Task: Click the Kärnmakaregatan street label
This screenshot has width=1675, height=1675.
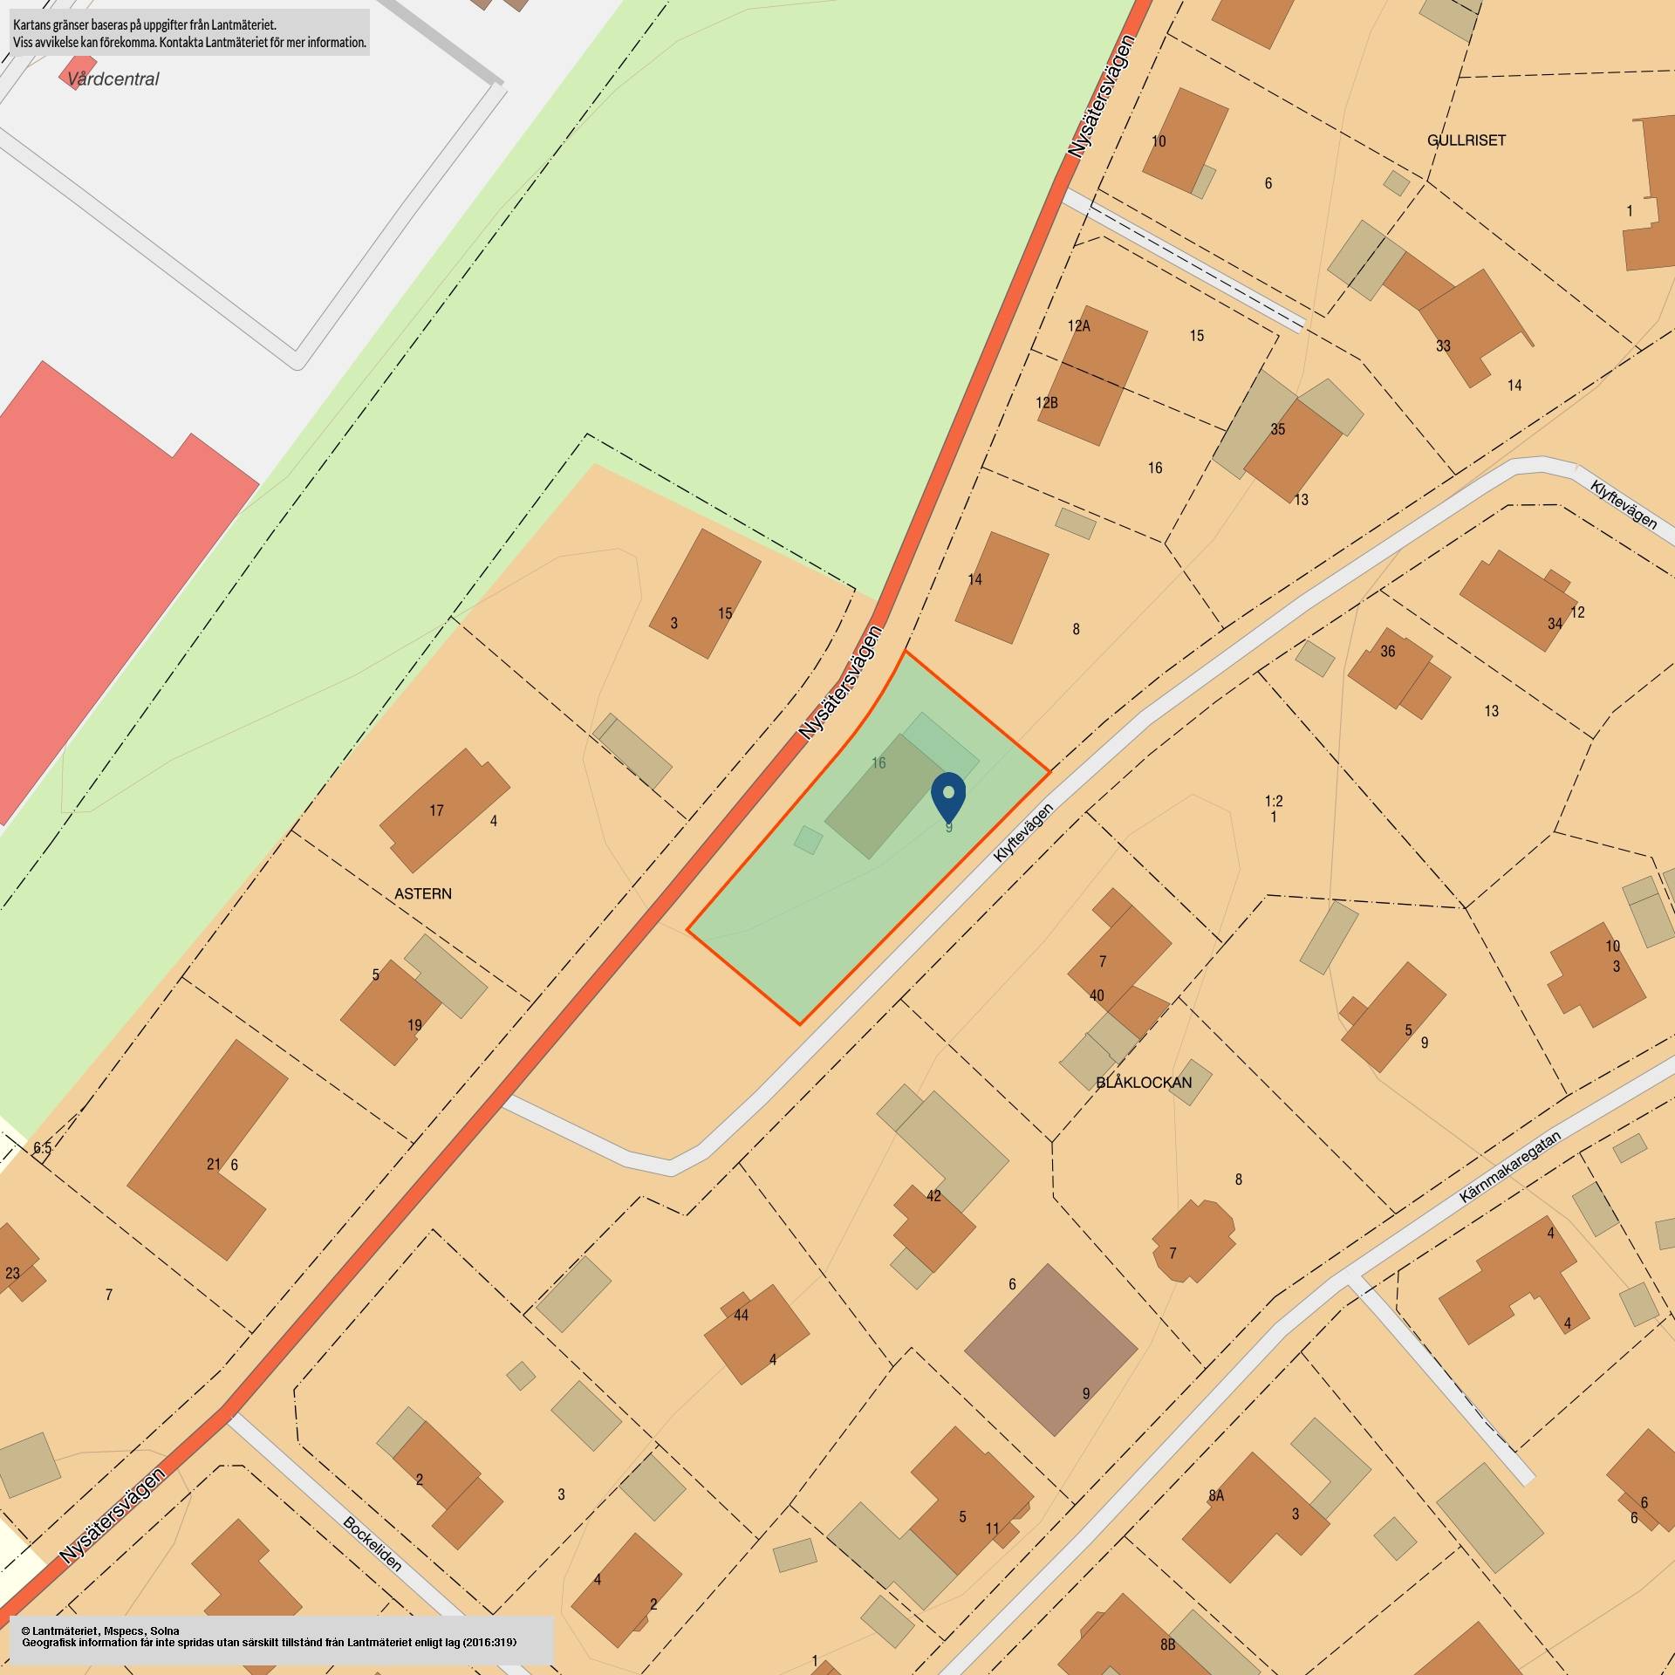Action: click(1510, 1168)
